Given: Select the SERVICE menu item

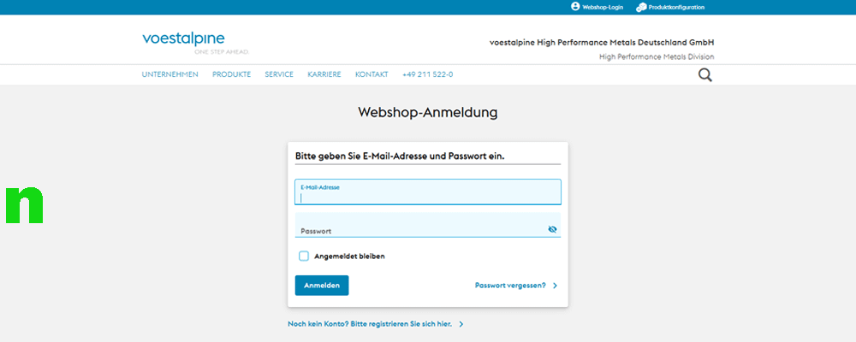Looking at the screenshot, I should coord(279,74).
